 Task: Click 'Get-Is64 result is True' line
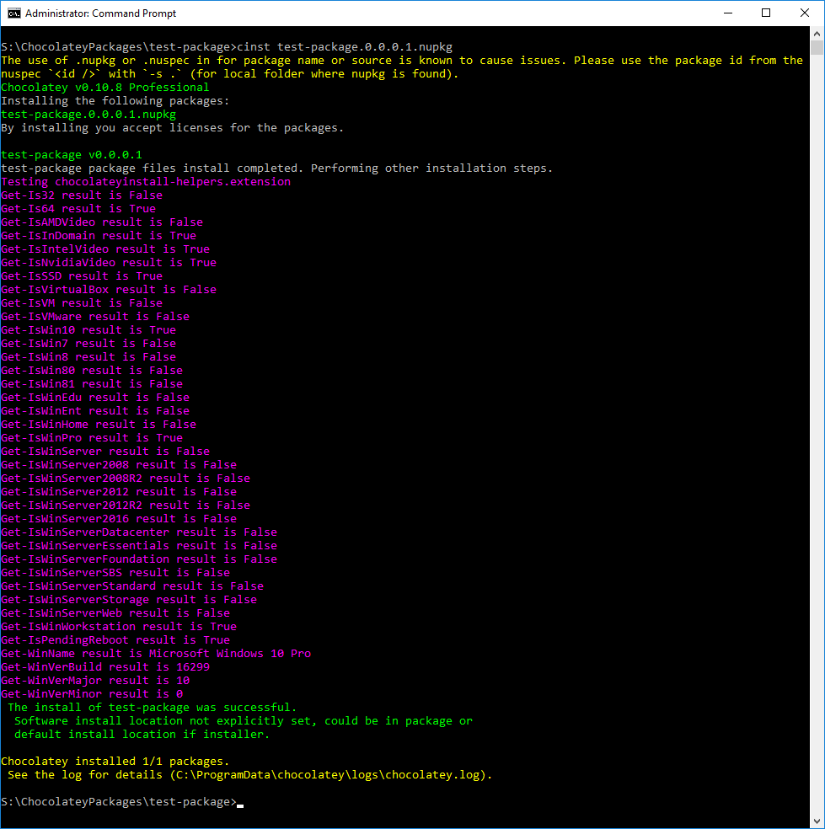pyautogui.click(x=78, y=209)
